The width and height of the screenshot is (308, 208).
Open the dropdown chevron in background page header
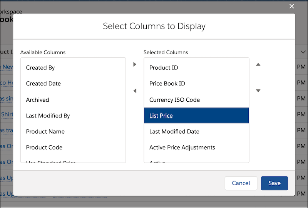pyautogui.click(x=303, y=52)
